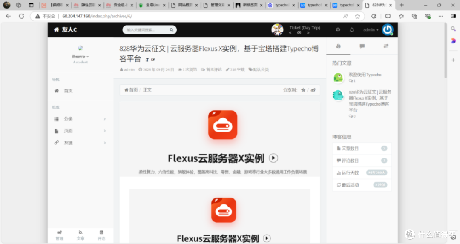The width and height of the screenshot is (460, 244).
Task: Open browser settings and more menu
Action: point(441,16)
